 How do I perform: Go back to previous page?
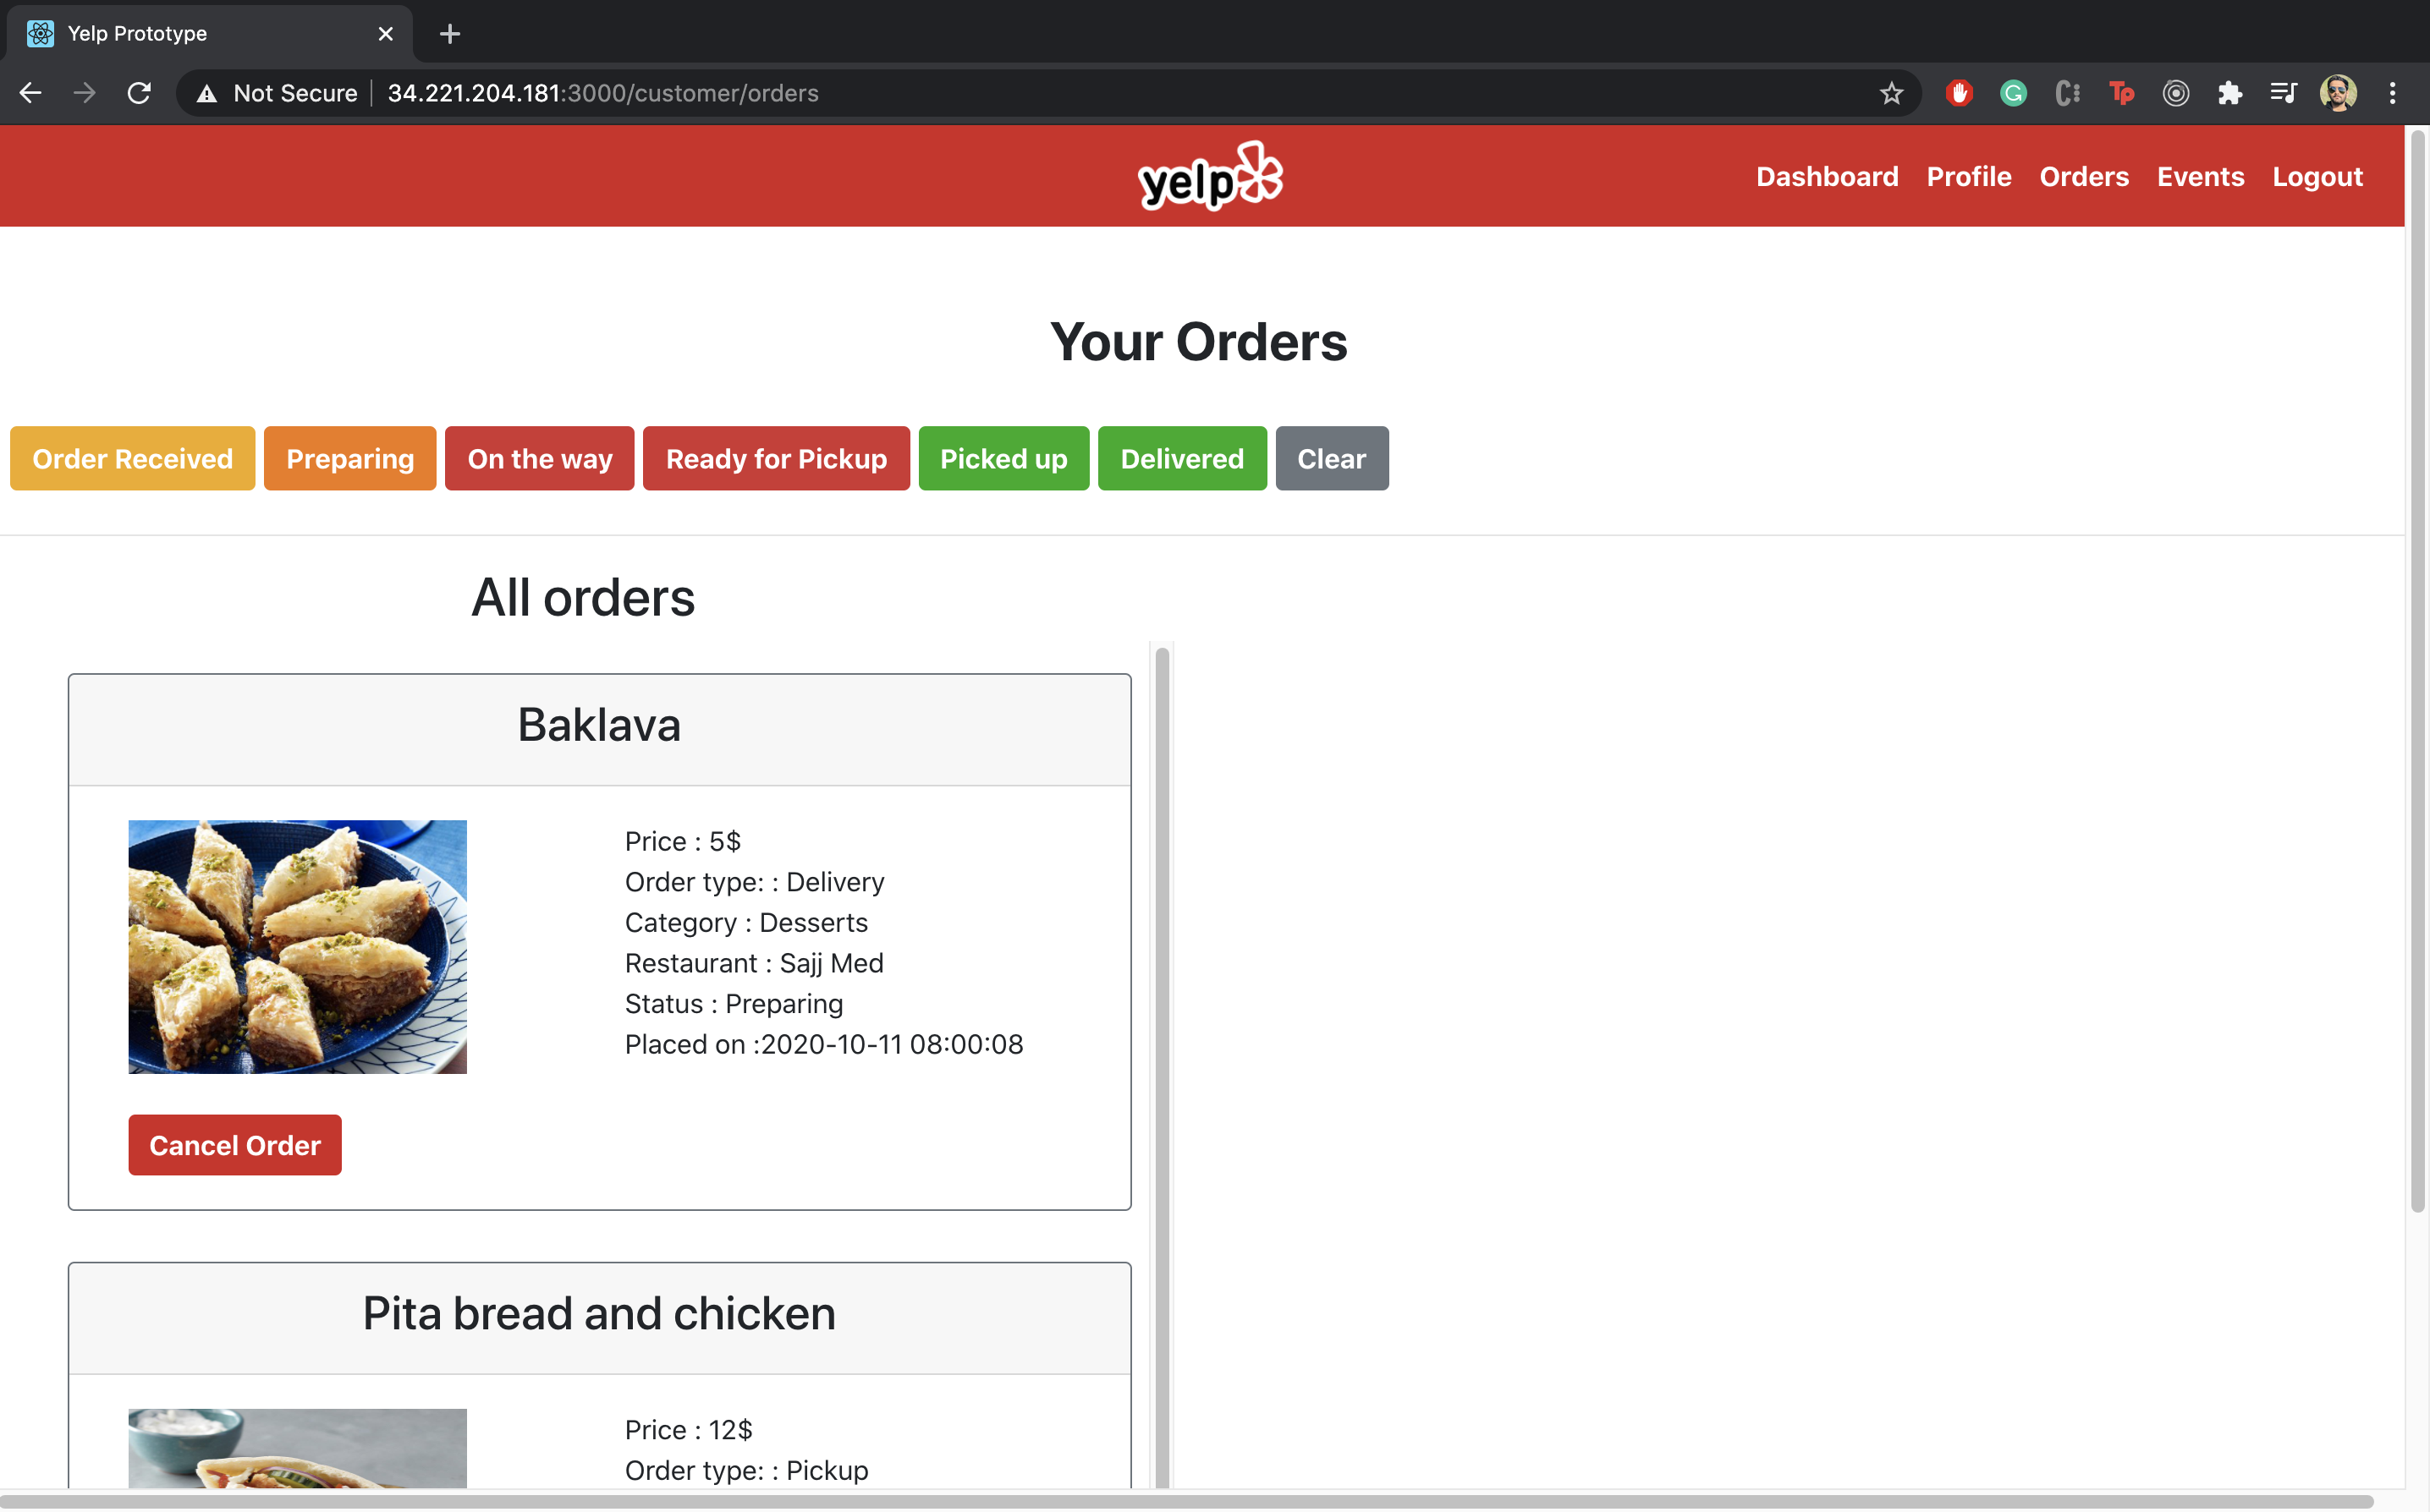[x=30, y=93]
